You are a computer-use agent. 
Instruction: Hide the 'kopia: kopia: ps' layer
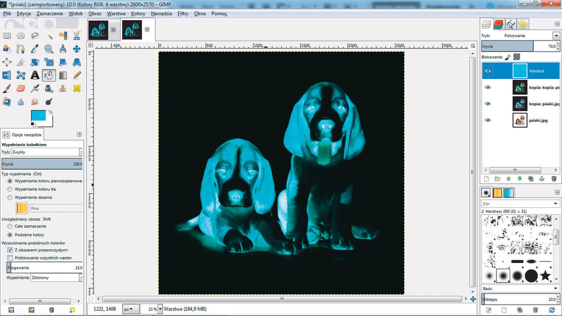488,87
